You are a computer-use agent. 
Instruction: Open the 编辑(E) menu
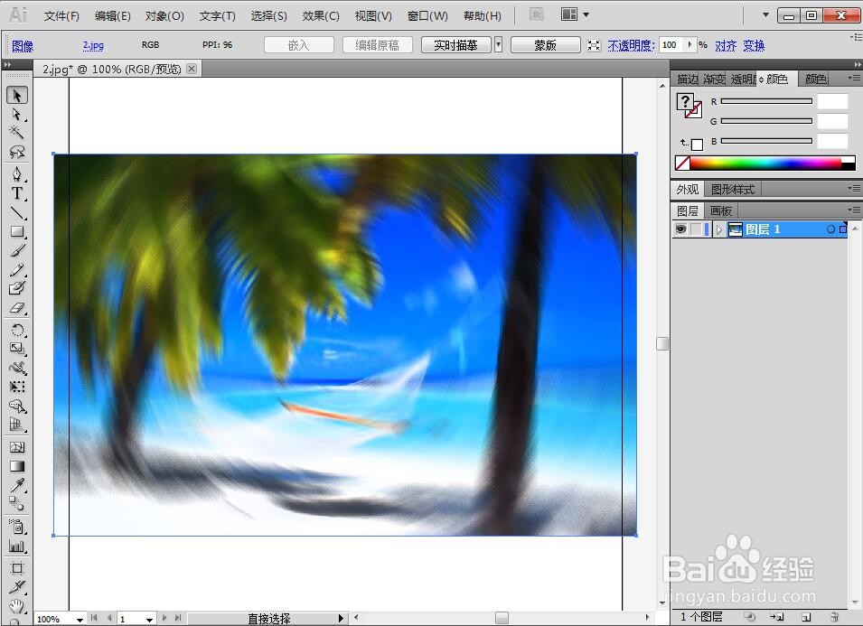point(113,16)
